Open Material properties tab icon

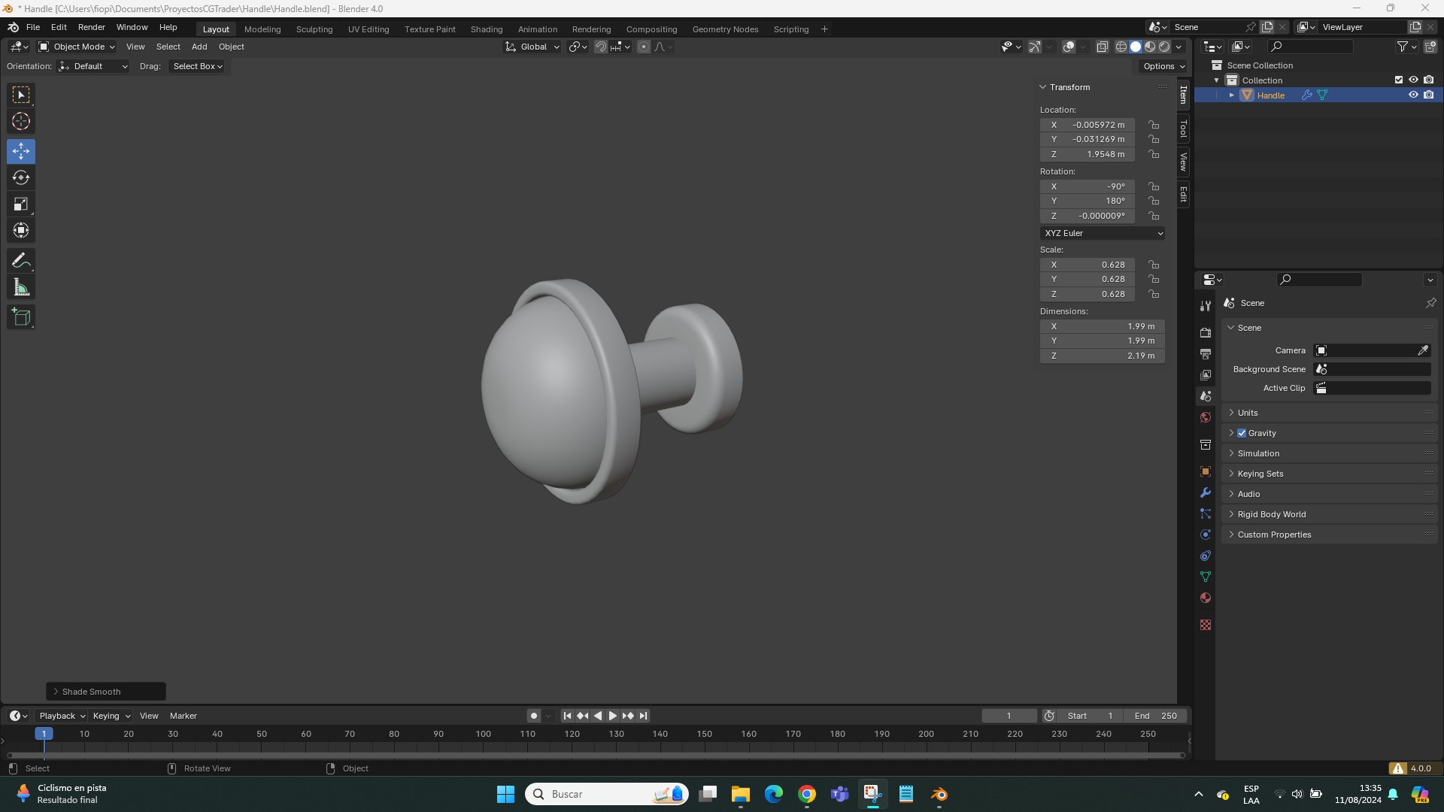(x=1206, y=598)
